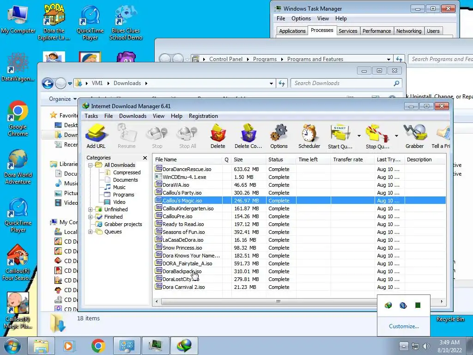This screenshot has width=473, height=355.
Task: Click the greyed-out Resume toolbar icon
Action: pyautogui.click(x=127, y=136)
